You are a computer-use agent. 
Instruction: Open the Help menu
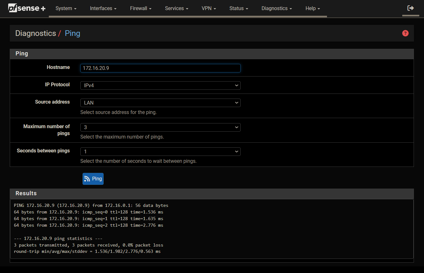tap(312, 9)
